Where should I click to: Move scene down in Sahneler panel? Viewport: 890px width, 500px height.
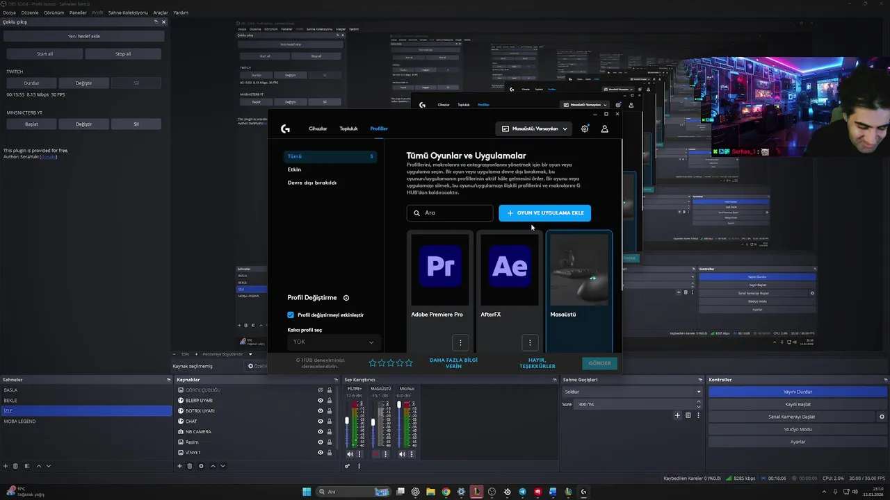pyautogui.click(x=49, y=466)
